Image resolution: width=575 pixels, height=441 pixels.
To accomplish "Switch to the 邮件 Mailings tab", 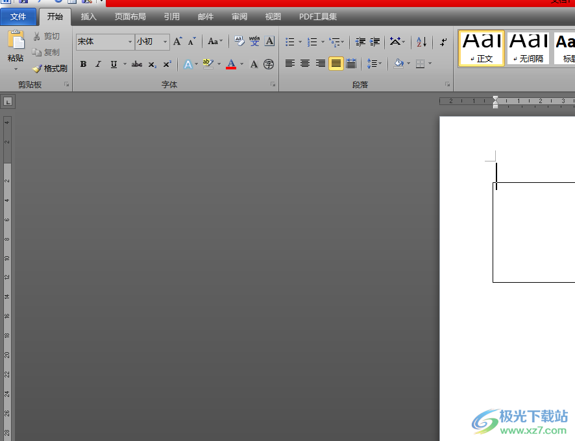I will (205, 17).
